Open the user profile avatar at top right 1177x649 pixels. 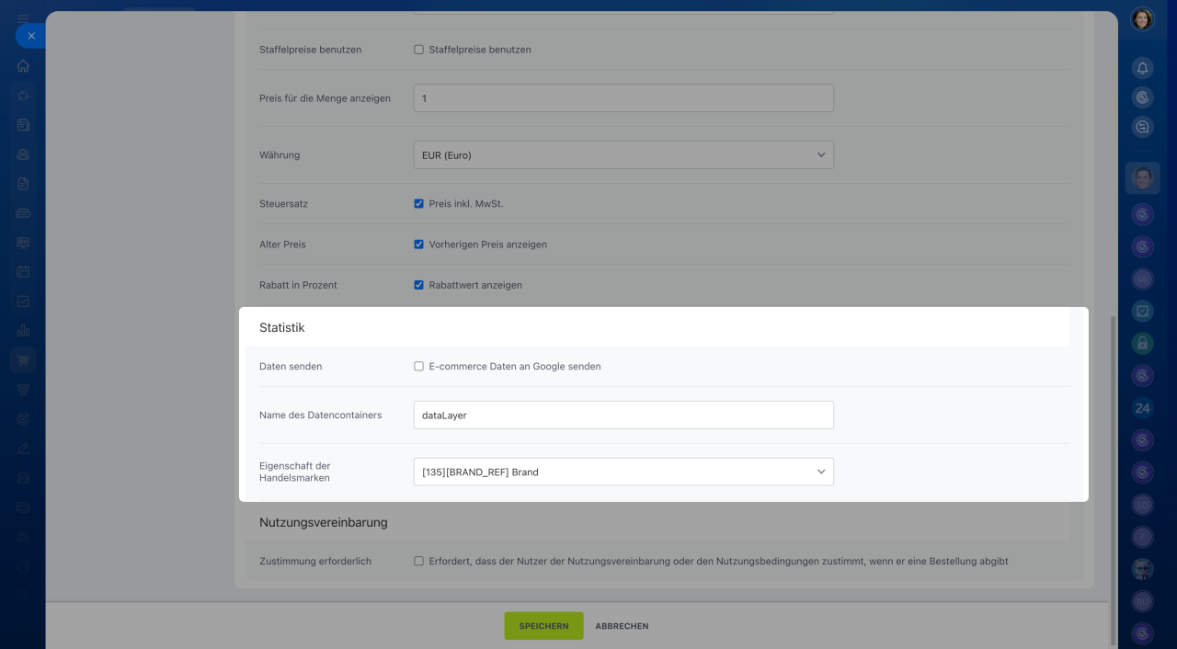pyautogui.click(x=1142, y=19)
